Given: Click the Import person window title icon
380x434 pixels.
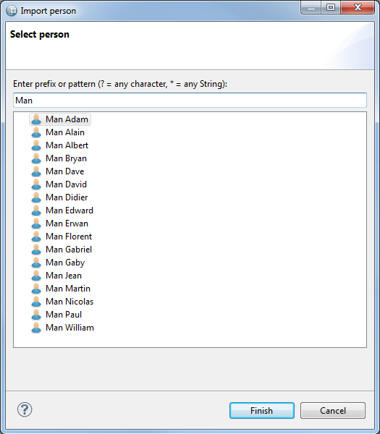Looking at the screenshot, I should (x=12, y=11).
